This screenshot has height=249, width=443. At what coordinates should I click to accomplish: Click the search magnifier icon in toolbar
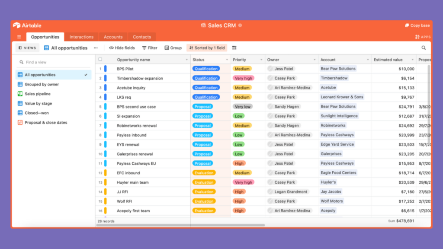424,48
